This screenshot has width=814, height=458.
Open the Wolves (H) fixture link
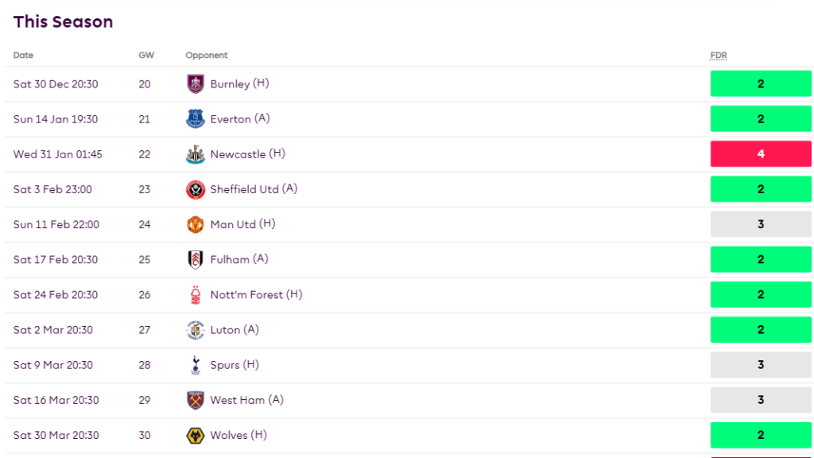tap(238, 435)
